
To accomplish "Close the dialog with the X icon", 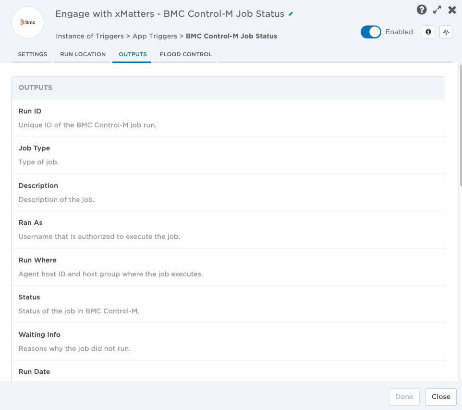I will pyautogui.click(x=452, y=10).
